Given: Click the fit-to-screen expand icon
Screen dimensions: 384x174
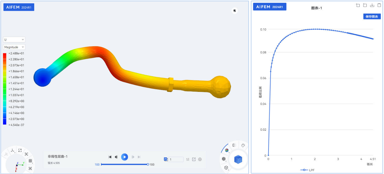Looking at the screenshot, I should click(20, 150).
